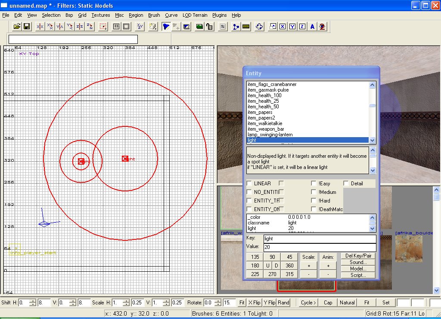Viewport: 441px width, 319px height.
Task: Click the Z-axis rotate toolbar icon
Action: 90,27
